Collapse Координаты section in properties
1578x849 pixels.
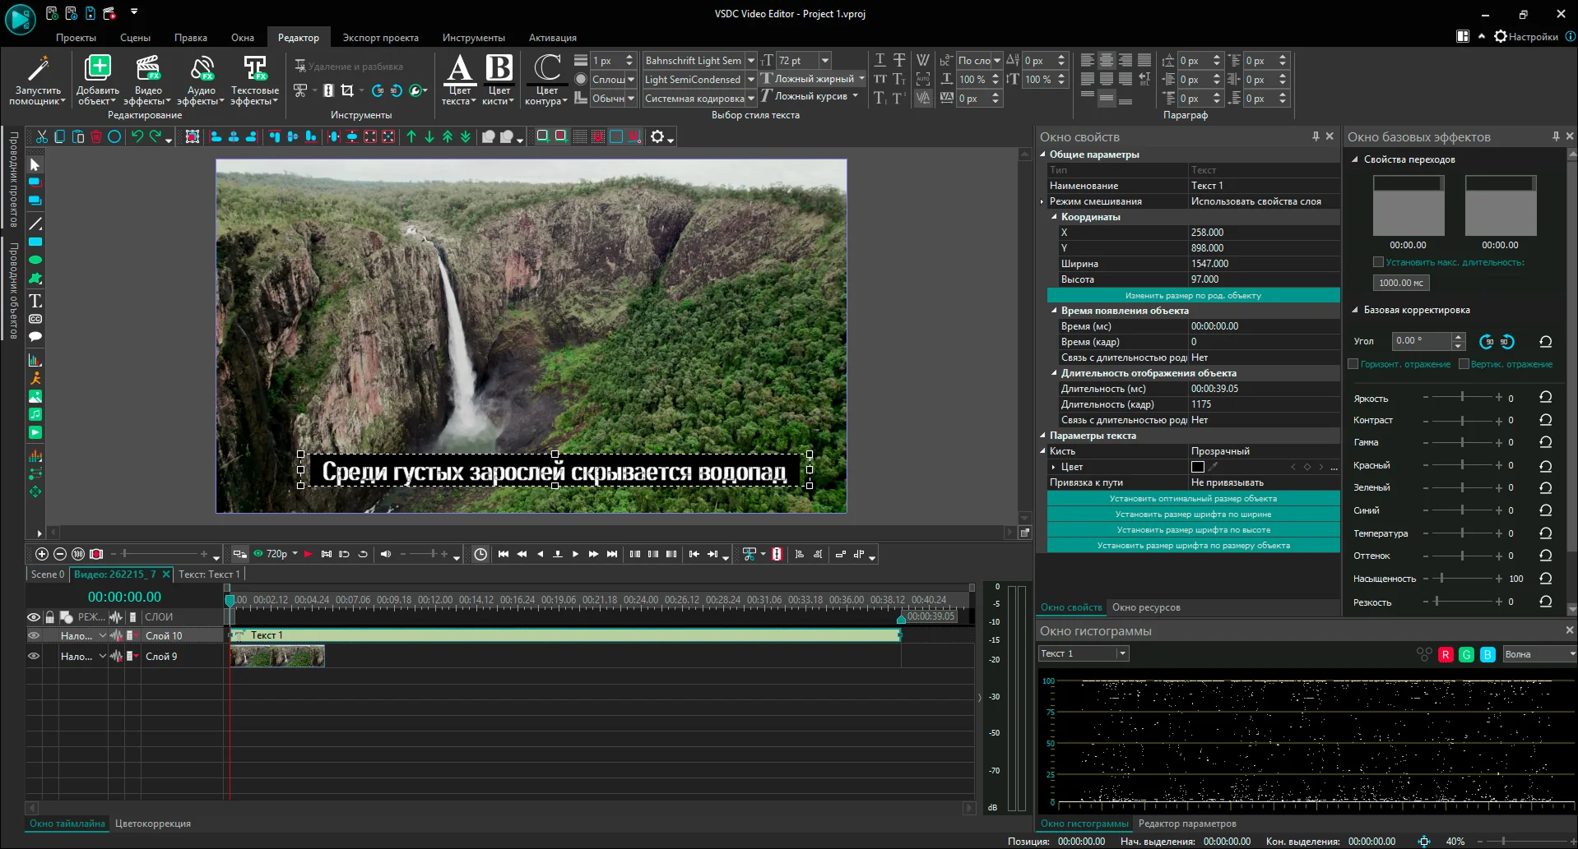click(x=1055, y=217)
